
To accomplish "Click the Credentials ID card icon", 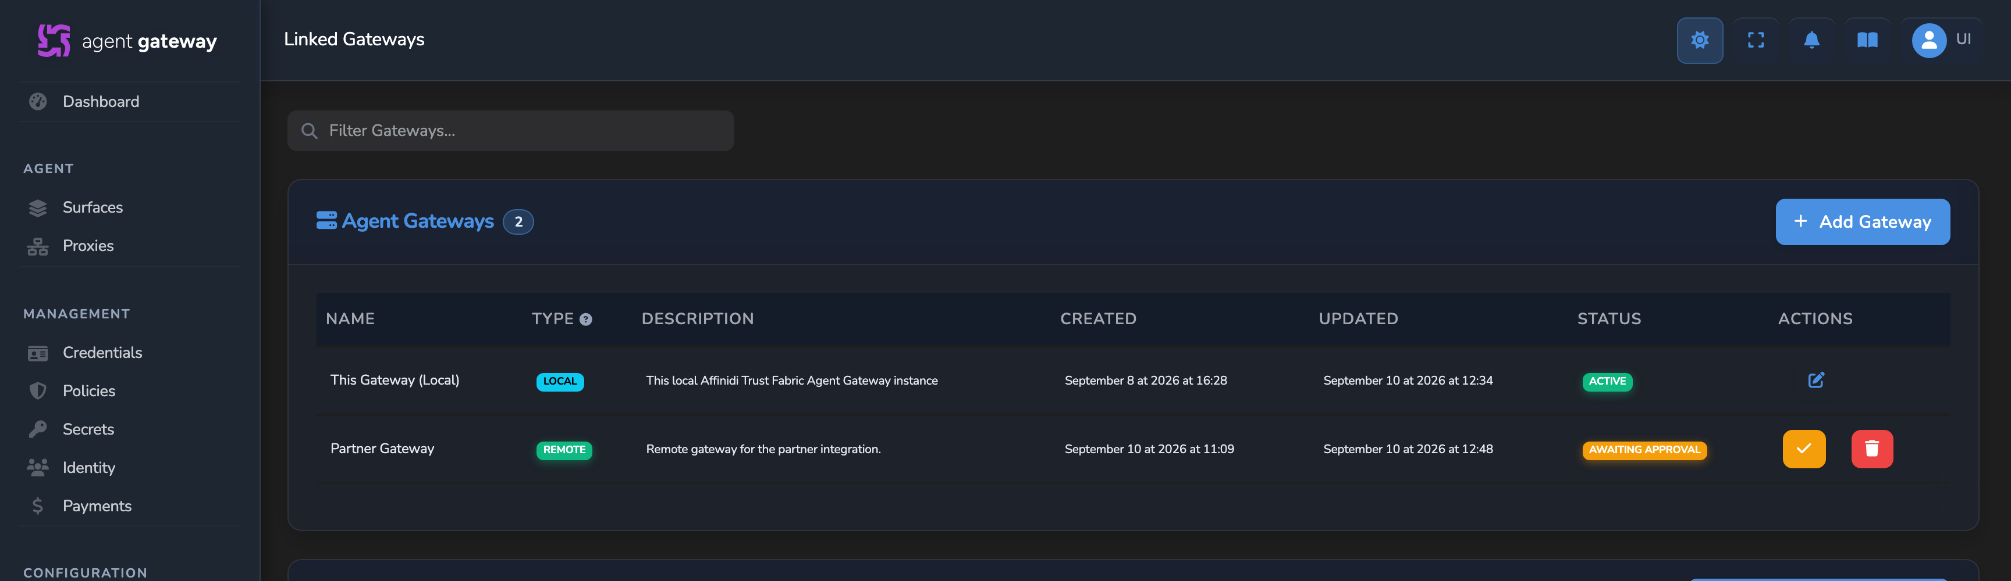I will (x=37, y=353).
